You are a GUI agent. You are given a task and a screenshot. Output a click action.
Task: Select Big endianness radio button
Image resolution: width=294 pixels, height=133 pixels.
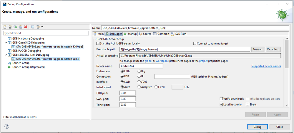click(139, 71)
